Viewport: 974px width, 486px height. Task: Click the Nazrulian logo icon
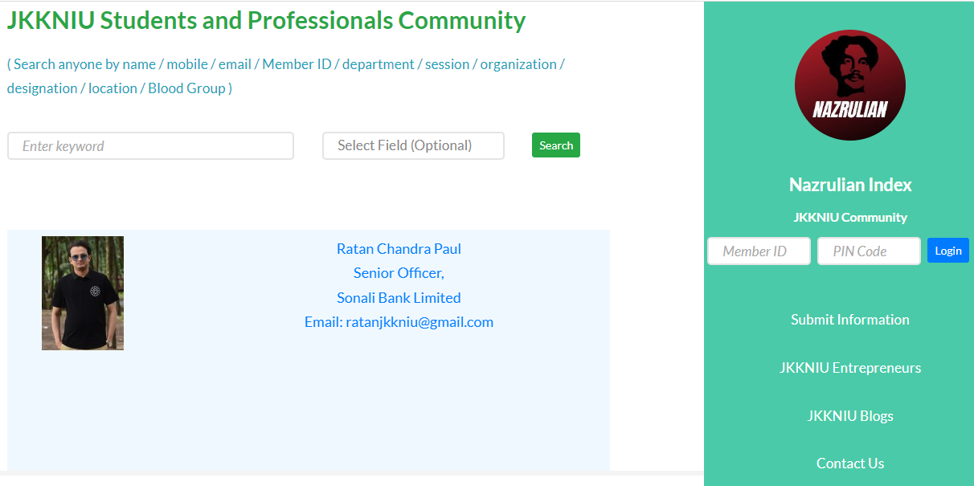pyautogui.click(x=849, y=84)
